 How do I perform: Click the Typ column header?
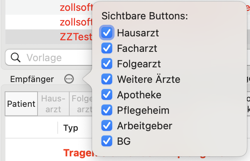coord(71,128)
